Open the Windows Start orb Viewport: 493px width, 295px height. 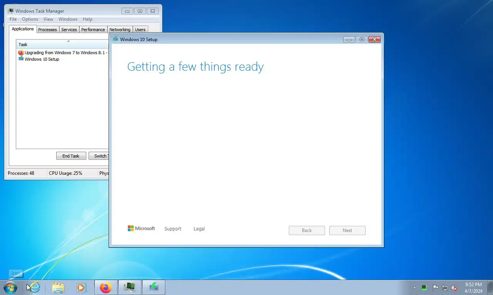pos(10,287)
